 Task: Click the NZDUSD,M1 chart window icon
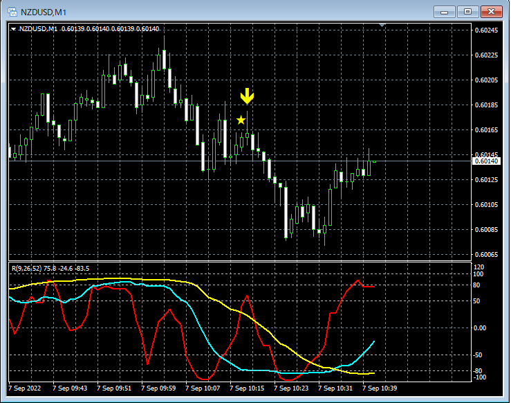(x=12, y=12)
